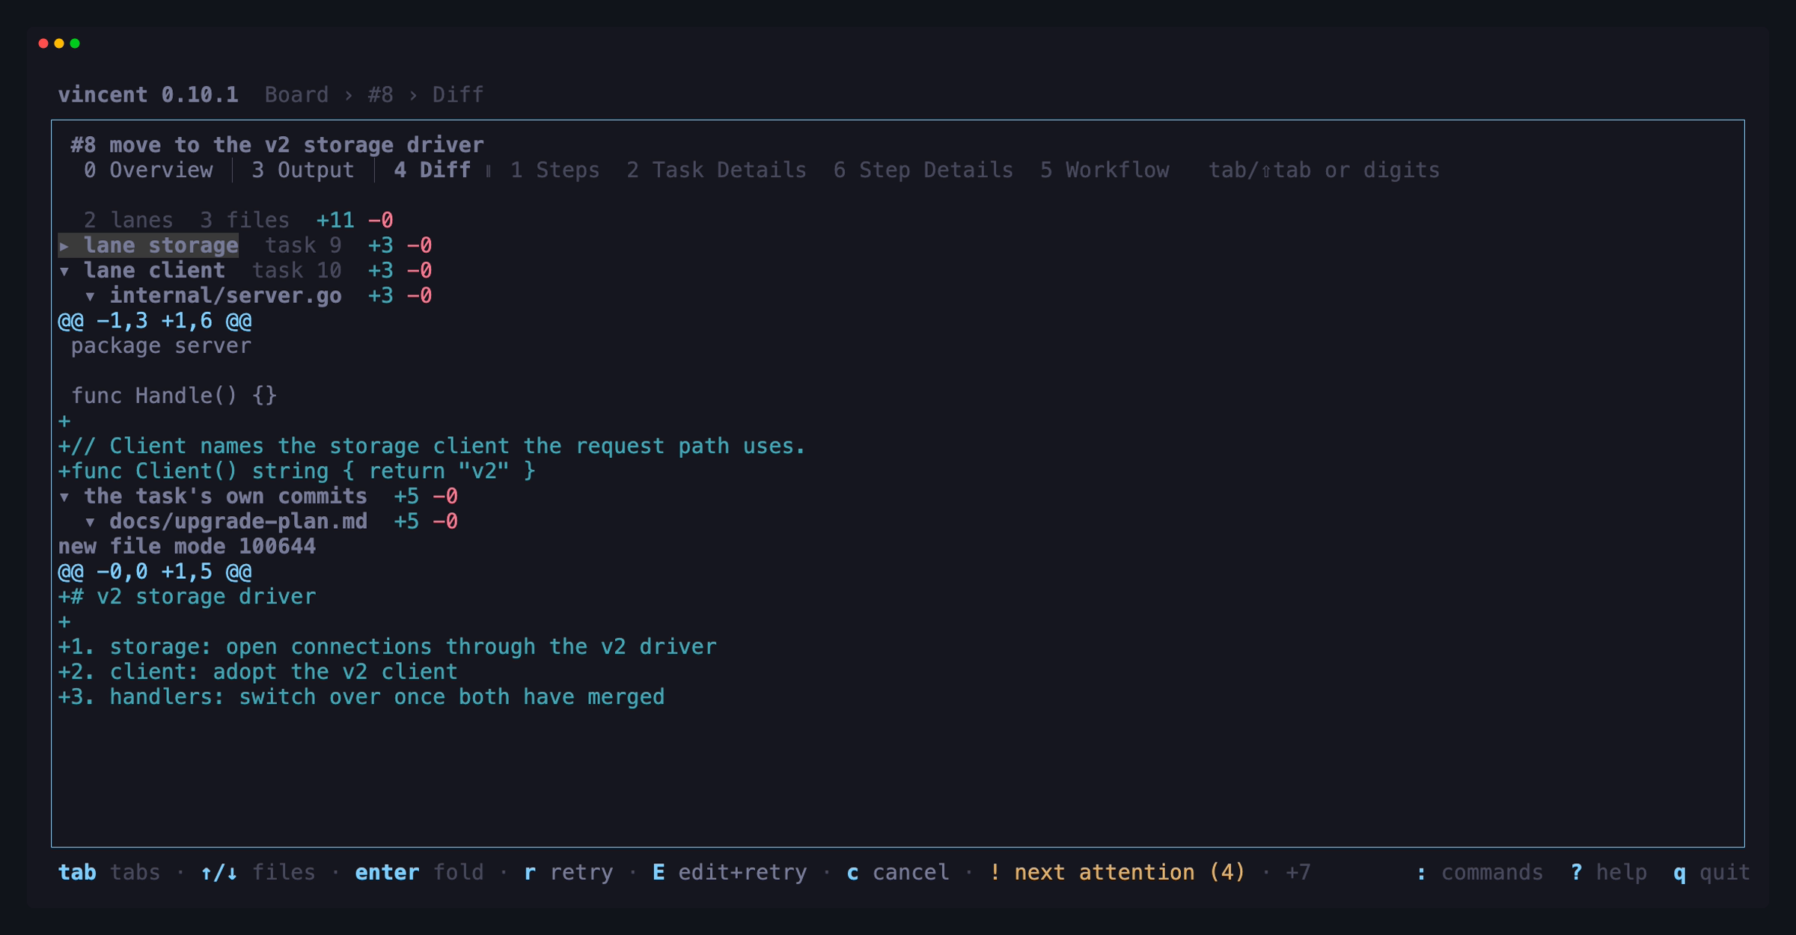This screenshot has width=1796, height=935.
Task: Go to #8 in the breadcrumb
Action: [380, 95]
